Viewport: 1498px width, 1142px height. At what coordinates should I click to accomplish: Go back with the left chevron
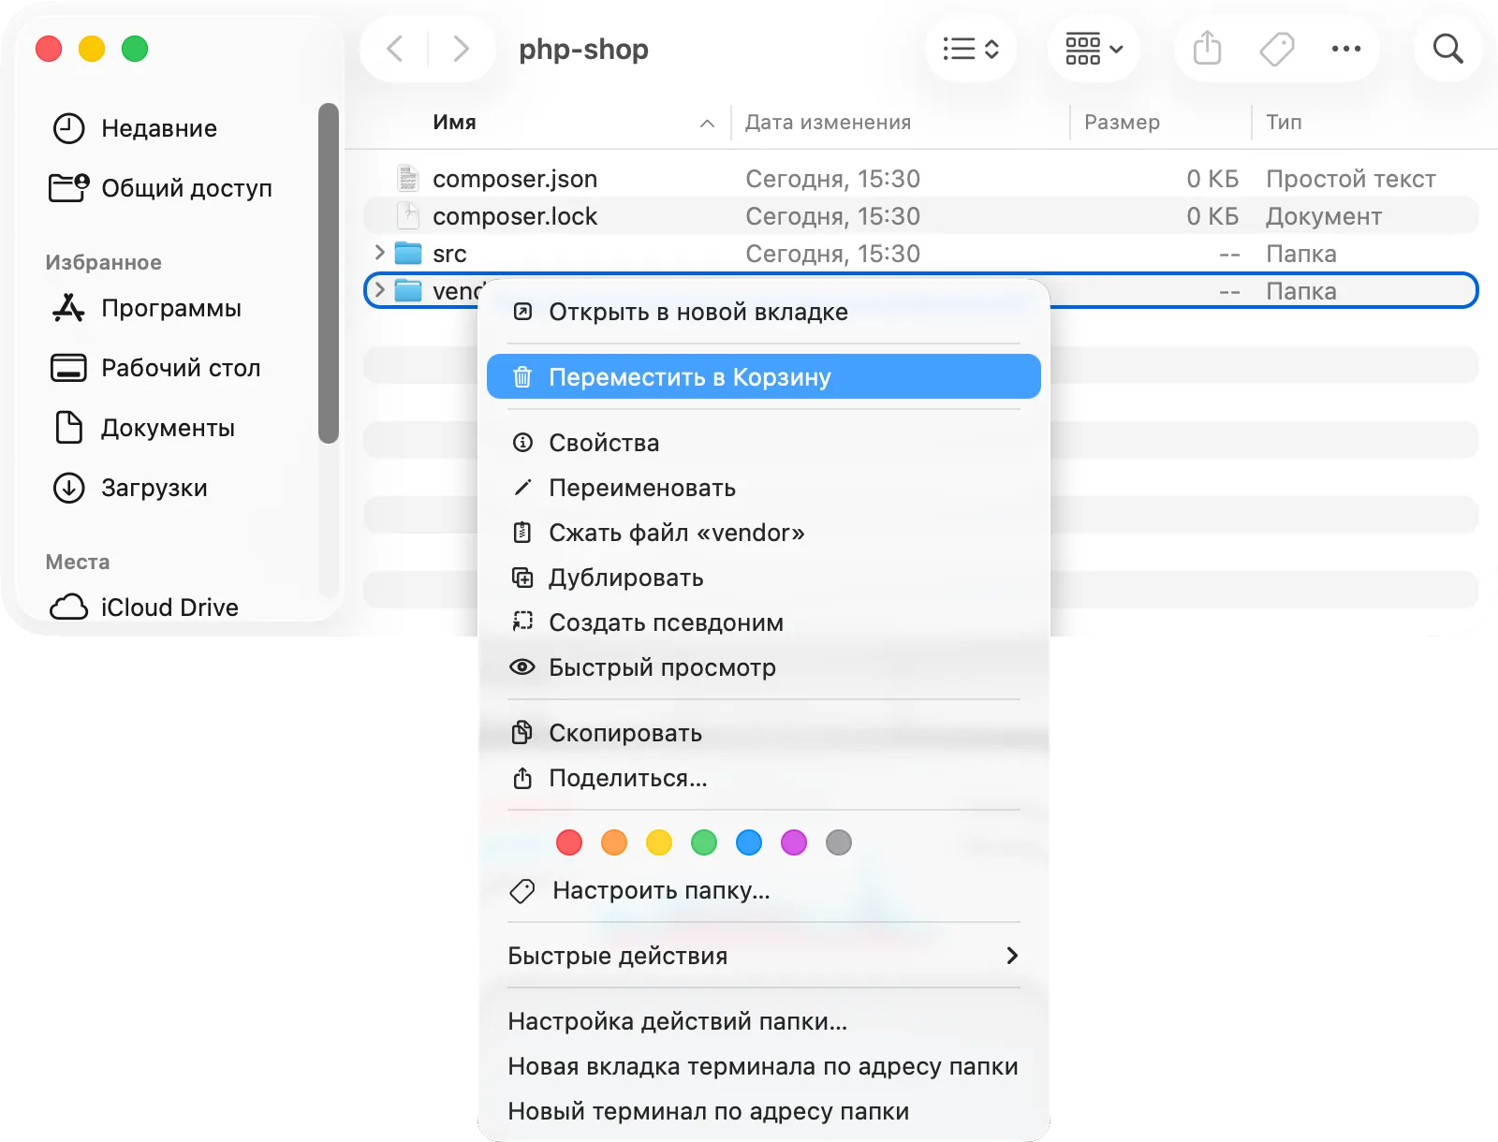click(x=395, y=49)
